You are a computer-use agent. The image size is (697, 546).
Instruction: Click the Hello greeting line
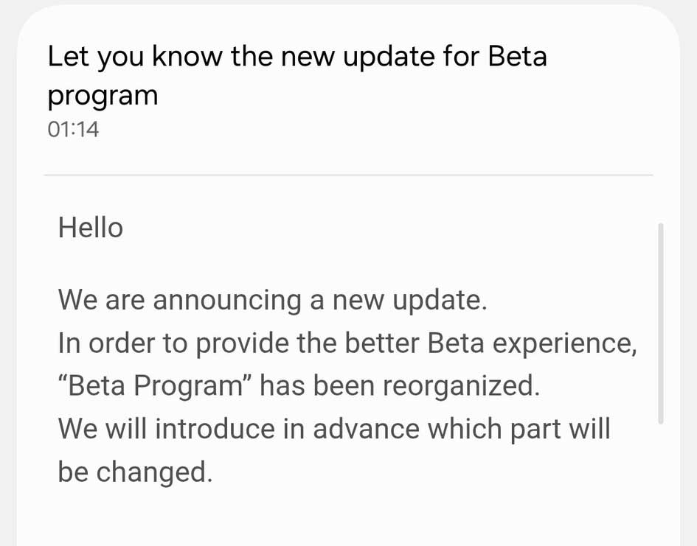click(x=91, y=228)
